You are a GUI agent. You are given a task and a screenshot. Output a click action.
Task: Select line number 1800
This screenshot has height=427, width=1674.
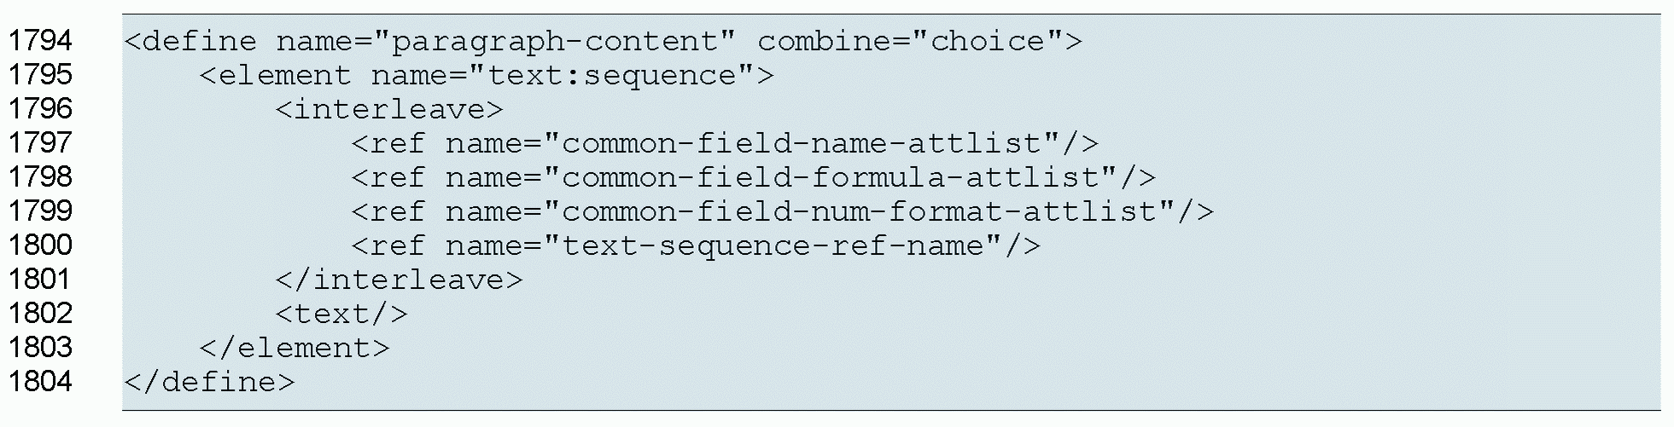tap(40, 245)
